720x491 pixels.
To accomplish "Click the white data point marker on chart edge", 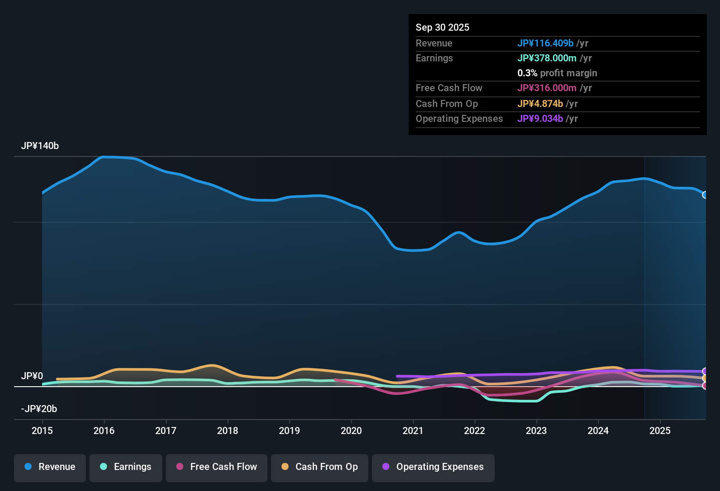I will [x=705, y=195].
